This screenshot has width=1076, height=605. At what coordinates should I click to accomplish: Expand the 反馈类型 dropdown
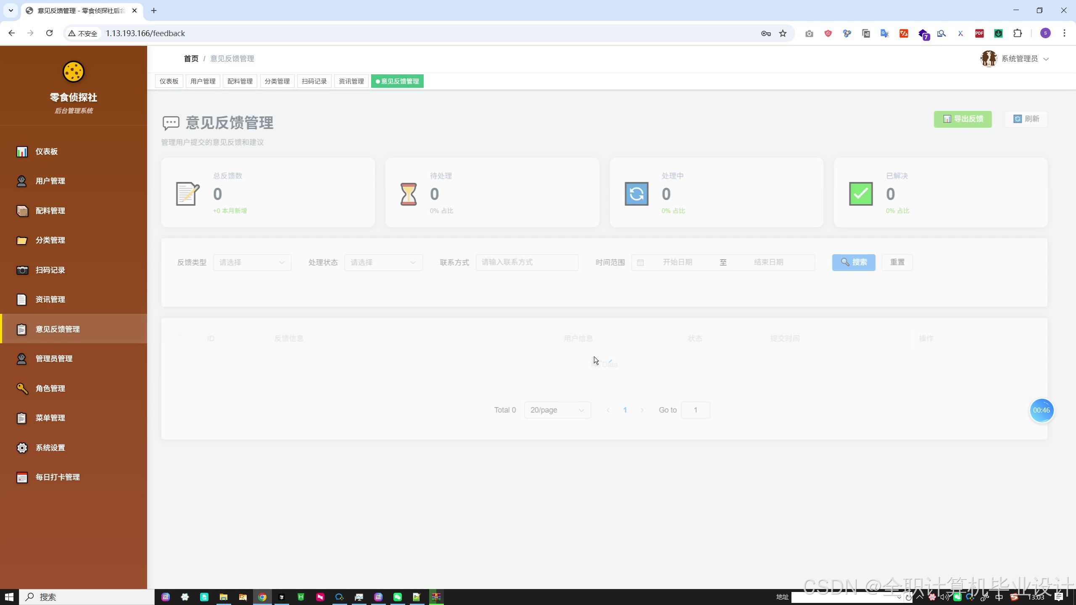[252, 263]
